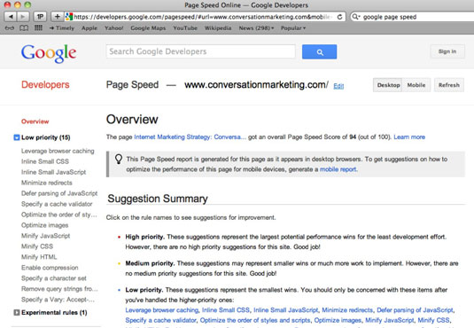Click the Refresh button
474x328 pixels.
pyautogui.click(x=449, y=85)
